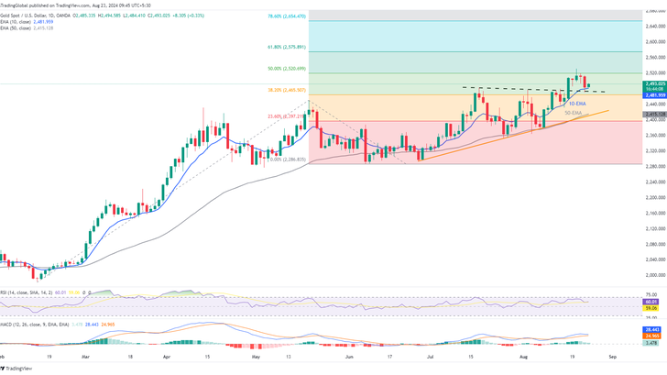Click the 10-EMA annotation on chart

[x=577, y=104]
